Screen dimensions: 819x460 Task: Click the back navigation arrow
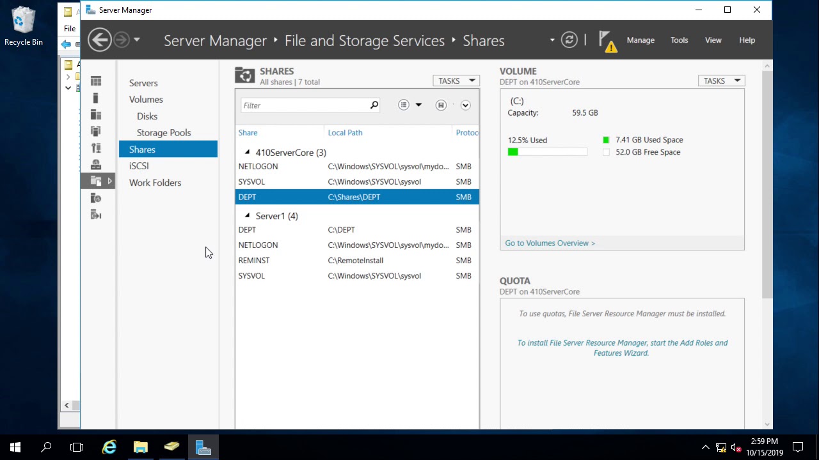99,40
